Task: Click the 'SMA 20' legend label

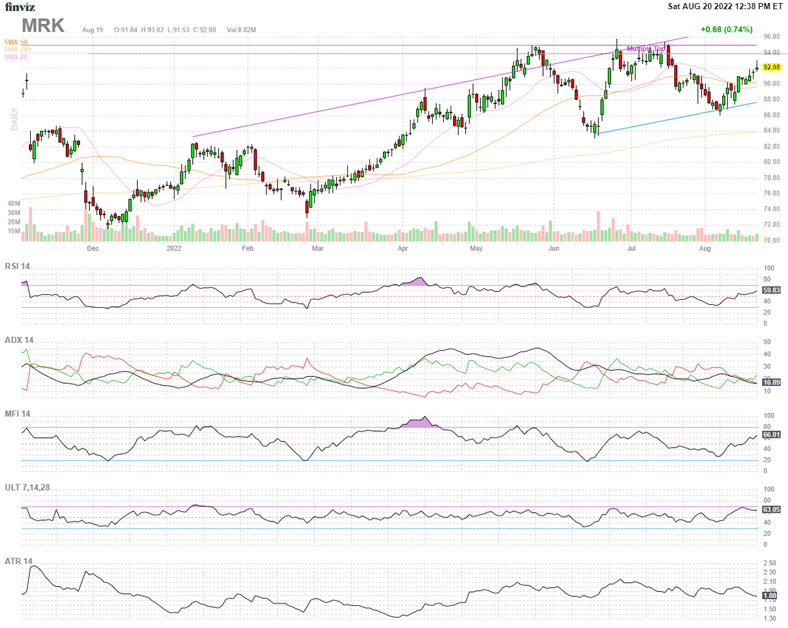Action: tap(15, 57)
